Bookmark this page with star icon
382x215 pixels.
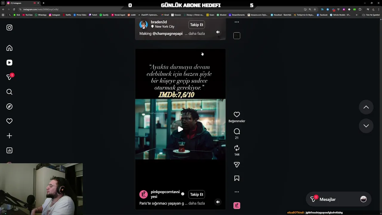point(315,9)
